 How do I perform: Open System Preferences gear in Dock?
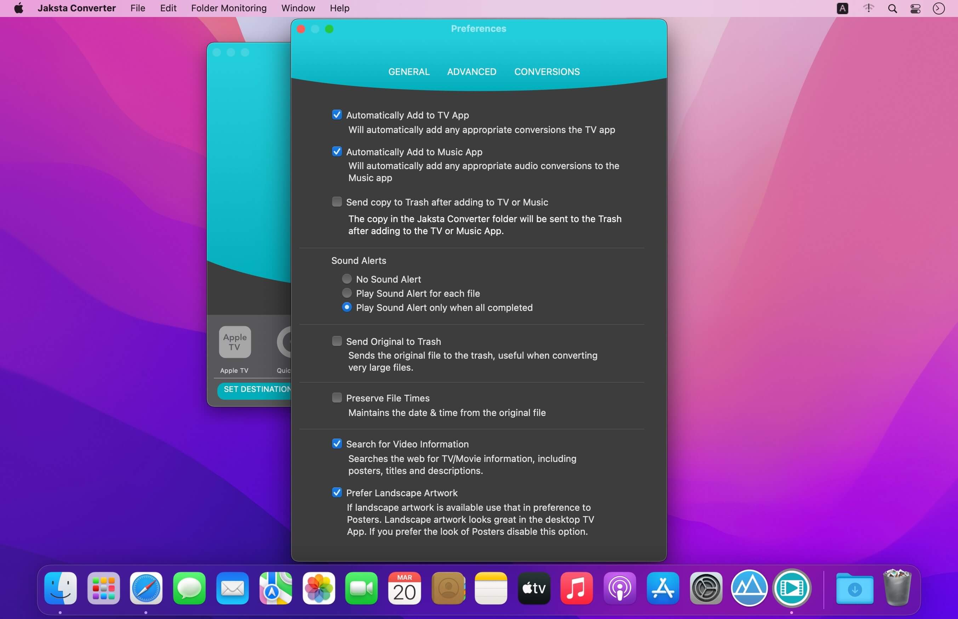click(x=706, y=588)
